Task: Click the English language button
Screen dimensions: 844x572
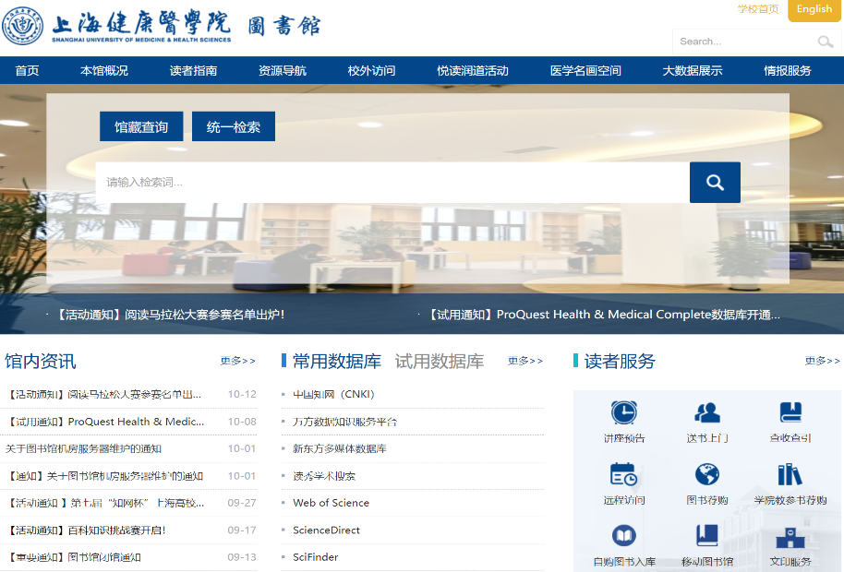Action: [814, 10]
